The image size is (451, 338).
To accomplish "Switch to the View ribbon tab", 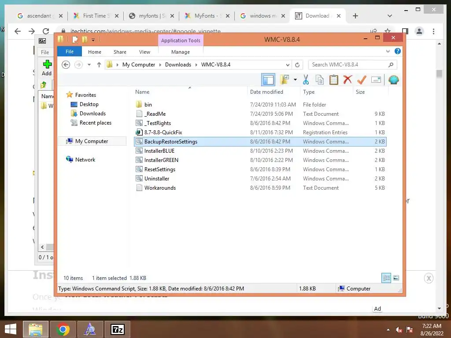I will pos(144,52).
